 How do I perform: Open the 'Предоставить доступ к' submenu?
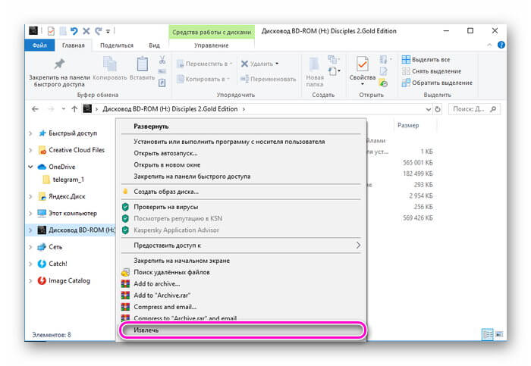click(241, 246)
